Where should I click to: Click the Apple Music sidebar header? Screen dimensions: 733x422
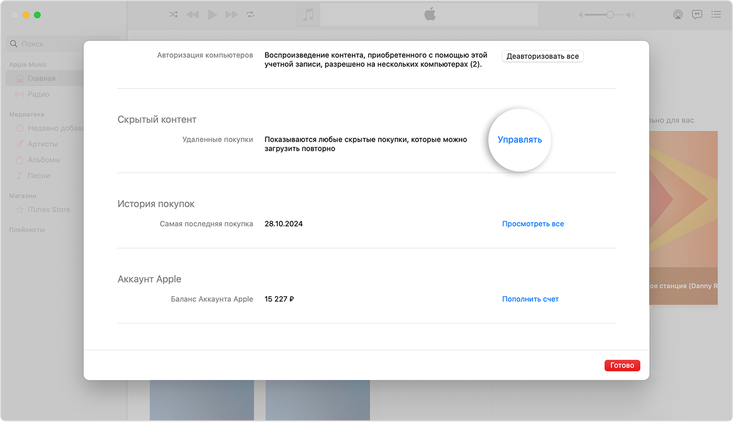point(28,64)
